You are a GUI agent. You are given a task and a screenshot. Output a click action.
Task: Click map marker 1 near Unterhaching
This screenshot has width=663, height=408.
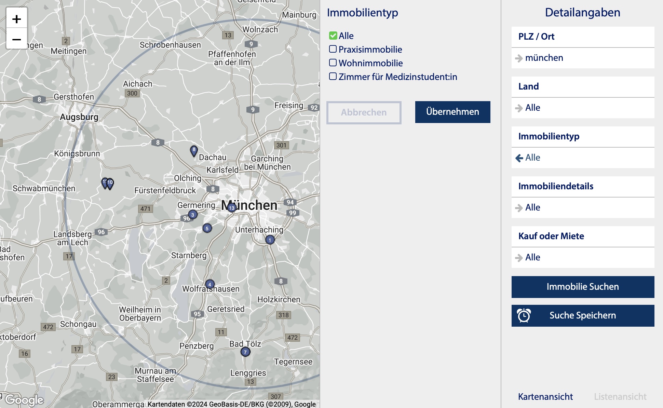(x=270, y=240)
